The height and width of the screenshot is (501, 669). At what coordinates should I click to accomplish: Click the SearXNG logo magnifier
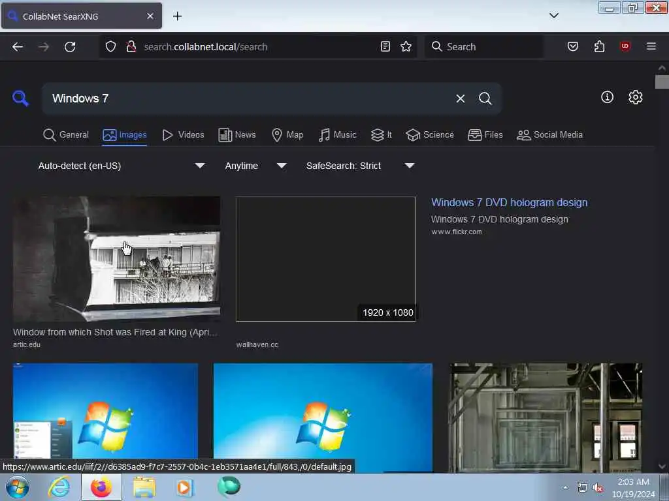click(x=20, y=99)
